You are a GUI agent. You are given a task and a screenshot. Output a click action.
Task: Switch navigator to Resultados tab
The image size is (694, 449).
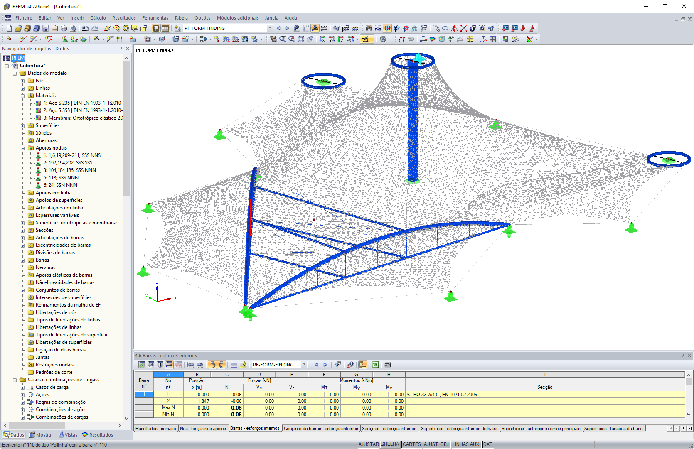[x=98, y=435]
